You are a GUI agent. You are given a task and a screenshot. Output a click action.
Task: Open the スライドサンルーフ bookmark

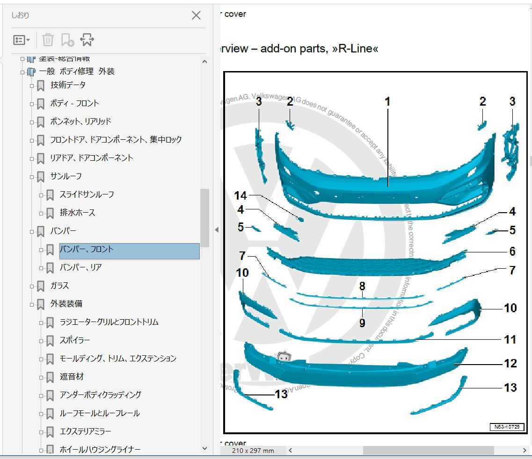pos(87,194)
